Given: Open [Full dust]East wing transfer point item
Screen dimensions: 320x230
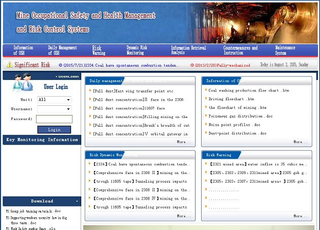Looking at the screenshot, I should [133, 91].
